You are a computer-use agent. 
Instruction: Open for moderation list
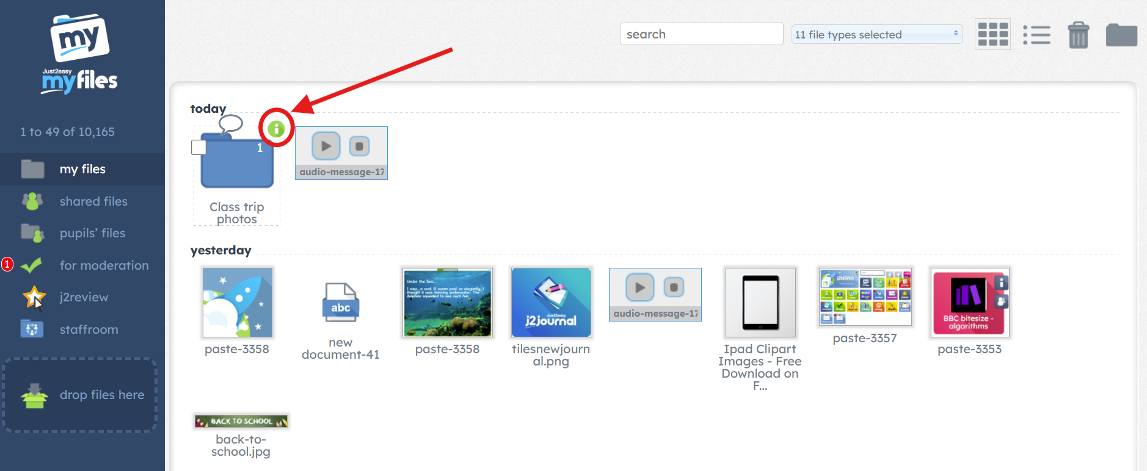82,265
